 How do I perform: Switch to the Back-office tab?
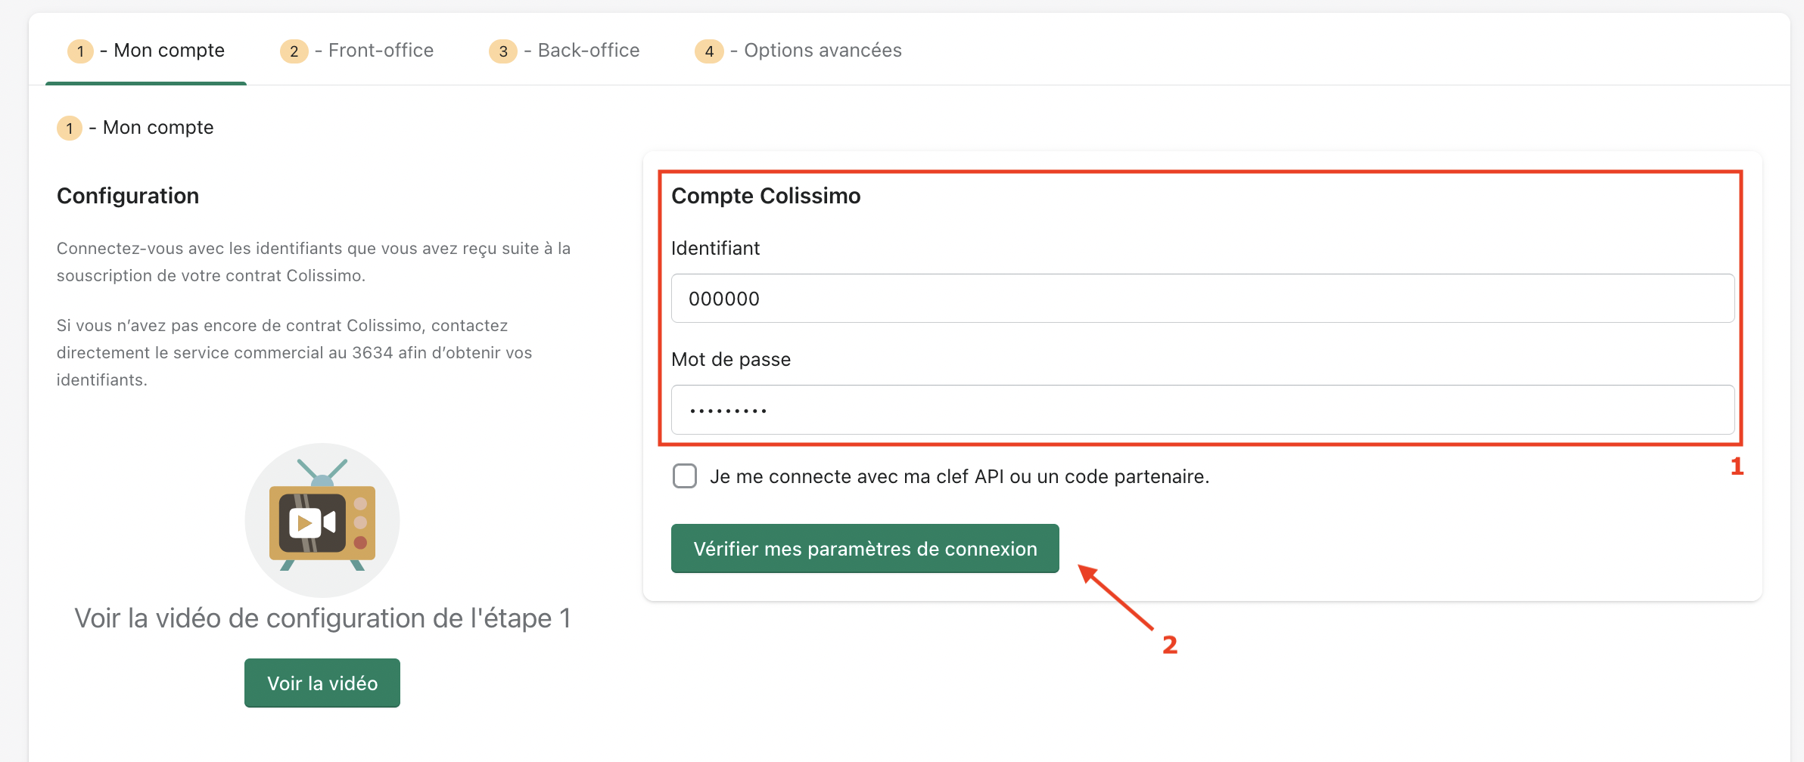pos(564,51)
